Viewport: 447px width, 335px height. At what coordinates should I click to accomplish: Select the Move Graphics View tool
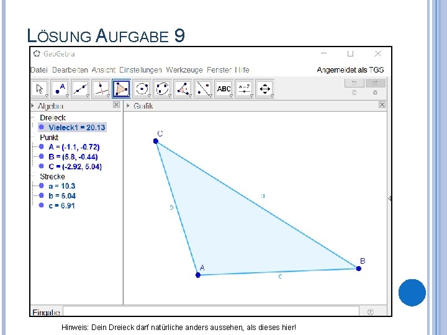[265, 89]
